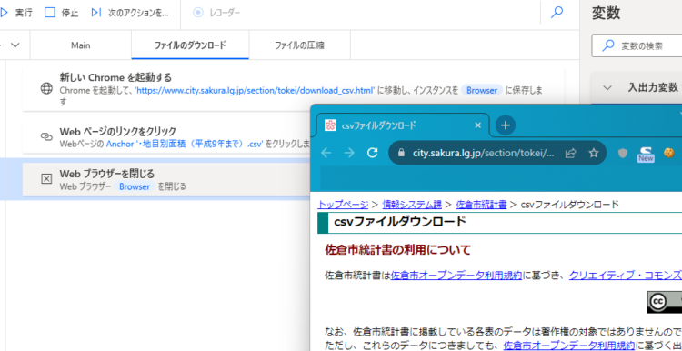Share this page via the address bar icon
This screenshot has width=682, height=351.
click(570, 153)
